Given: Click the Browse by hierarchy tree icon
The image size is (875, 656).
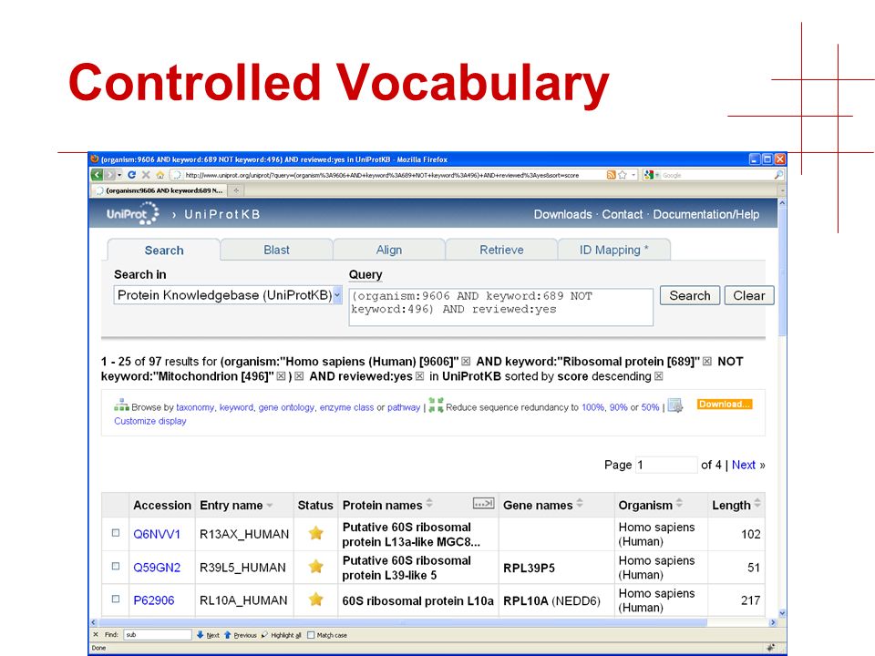Looking at the screenshot, I should [121, 405].
